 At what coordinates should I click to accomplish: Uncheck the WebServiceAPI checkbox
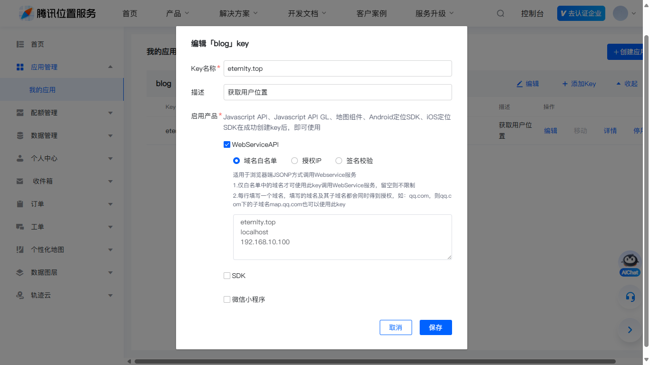[x=227, y=144]
